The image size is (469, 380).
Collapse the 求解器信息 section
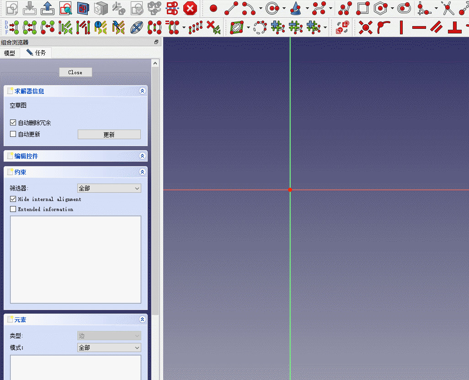point(142,91)
